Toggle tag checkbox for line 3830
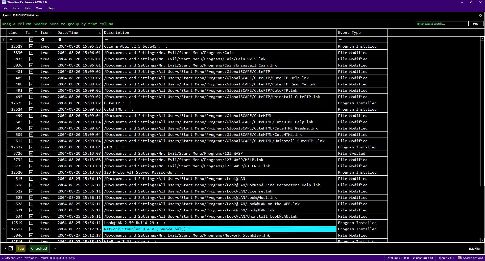Screen dimensions: 485x261 [31, 53]
